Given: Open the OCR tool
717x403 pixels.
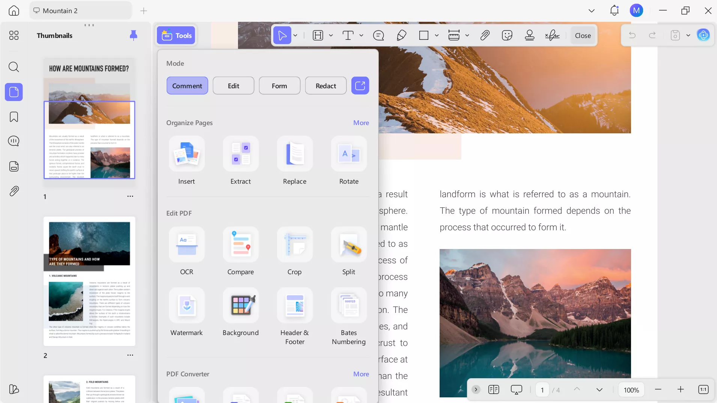Looking at the screenshot, I should pyautogui.click(x=187, y=245).
